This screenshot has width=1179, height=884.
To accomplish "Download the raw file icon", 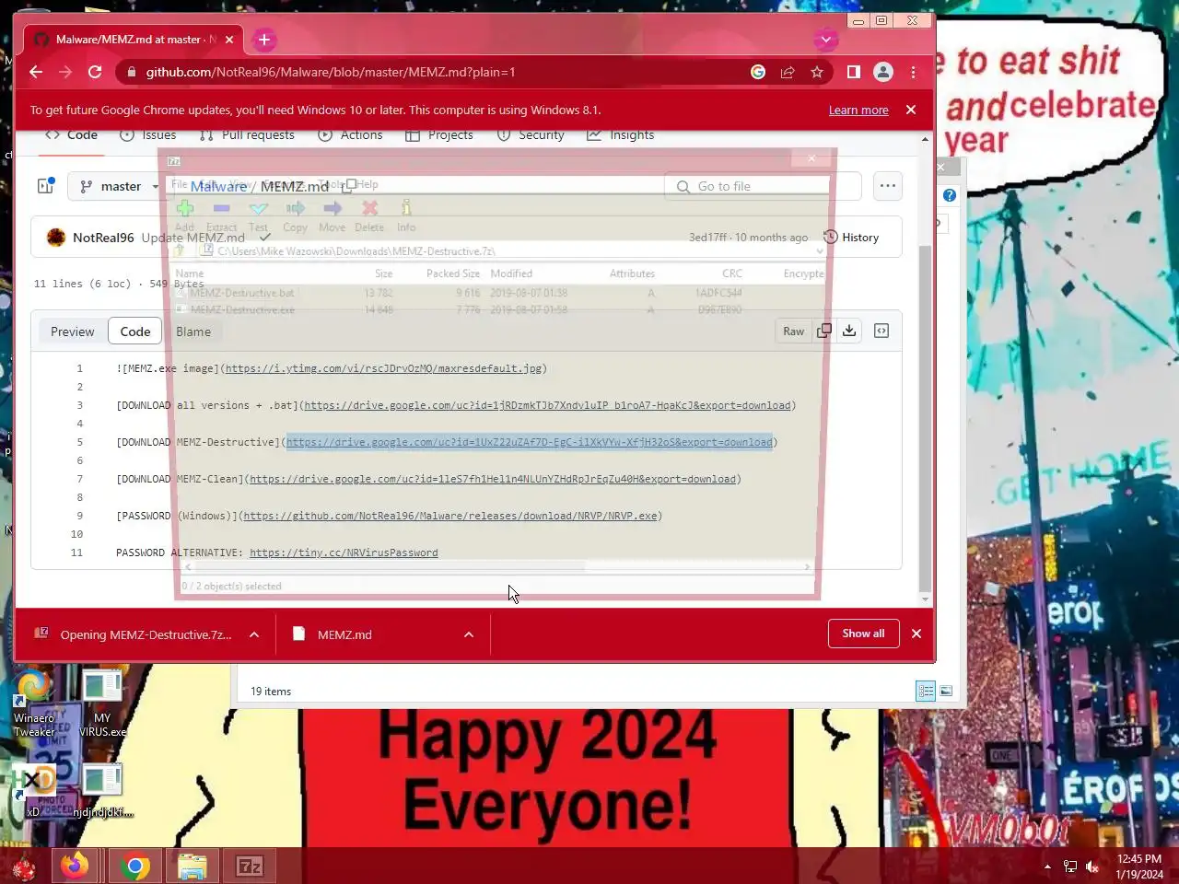I will tap(849, 331).
